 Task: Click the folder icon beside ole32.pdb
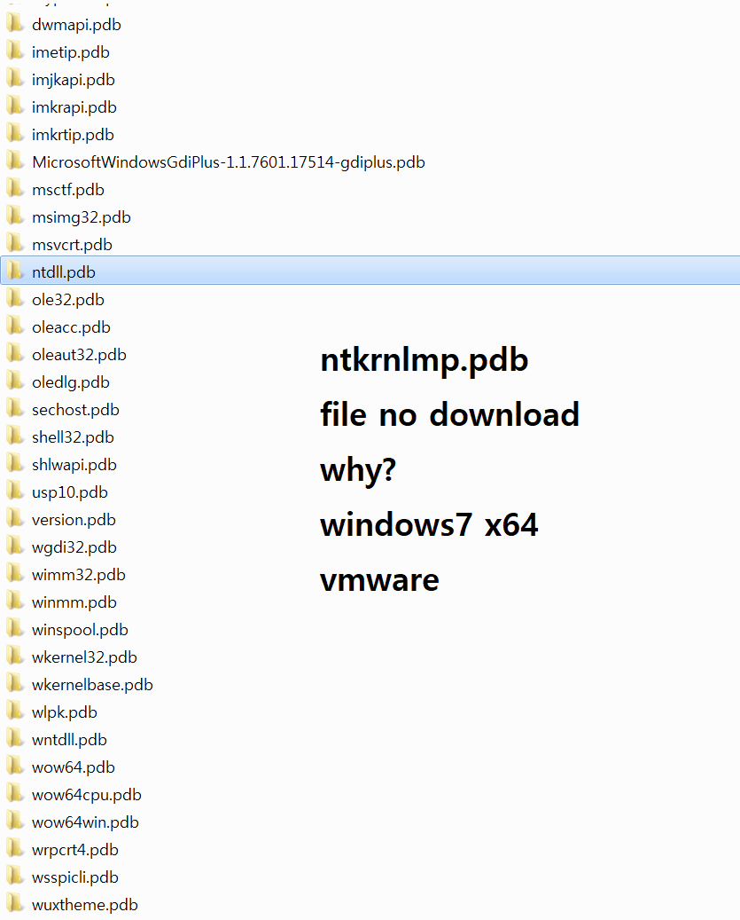[15, 299]
